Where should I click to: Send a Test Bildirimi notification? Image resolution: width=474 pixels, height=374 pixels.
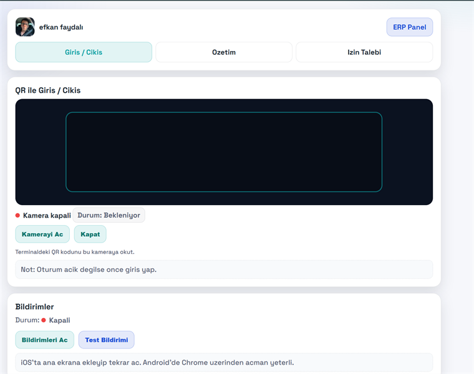pyautogui.click(x=106, y=340)
